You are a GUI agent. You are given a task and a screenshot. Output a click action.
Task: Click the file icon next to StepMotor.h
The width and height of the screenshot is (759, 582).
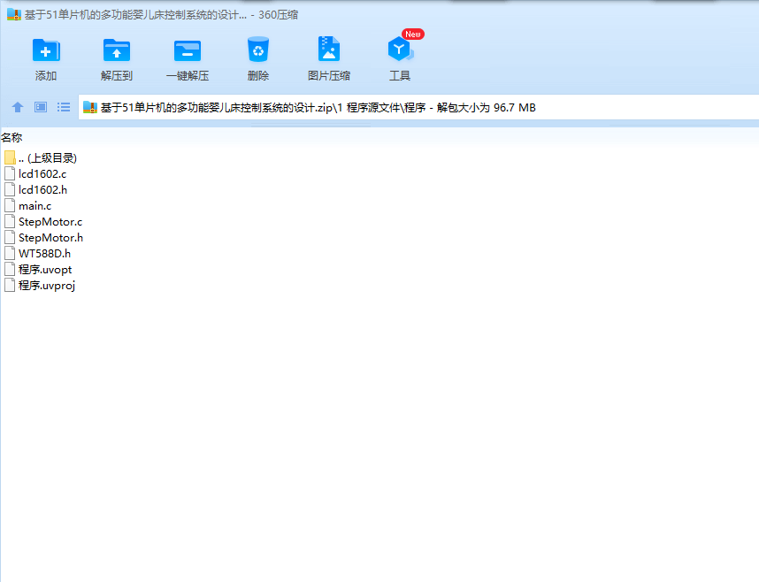click(10, 237)
